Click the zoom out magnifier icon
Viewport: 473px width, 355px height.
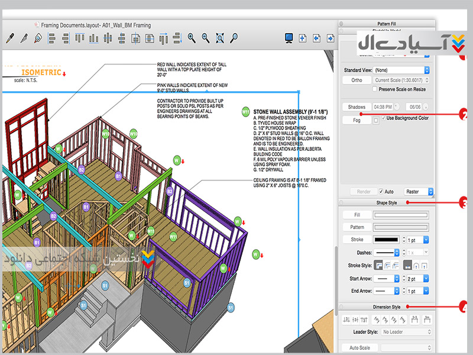pyautogui.click(x=206, y=38)
